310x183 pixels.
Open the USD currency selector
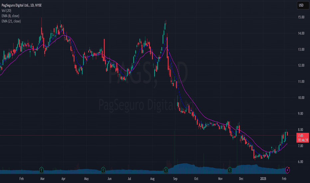[303, 5]
